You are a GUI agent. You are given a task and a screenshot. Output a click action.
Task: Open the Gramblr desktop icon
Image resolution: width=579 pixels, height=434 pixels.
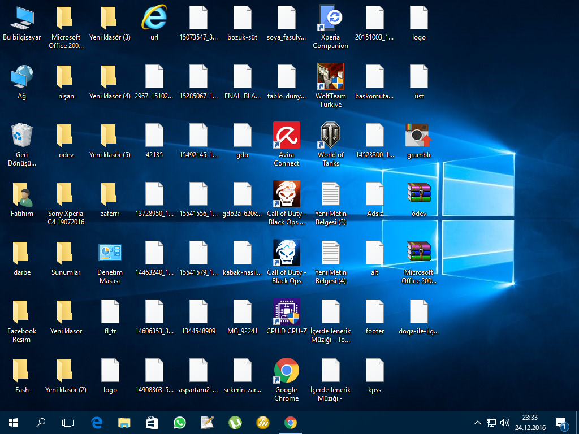[418, 136]
